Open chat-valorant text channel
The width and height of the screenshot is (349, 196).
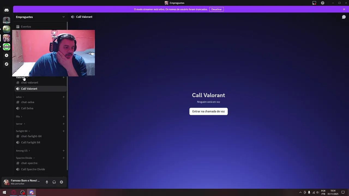tap(40, 82)
